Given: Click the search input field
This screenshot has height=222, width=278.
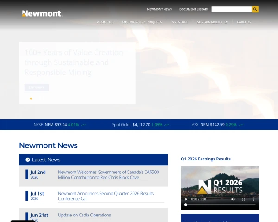Looking at the screenshot, I should pyautogui.click(x=231, y=9).
